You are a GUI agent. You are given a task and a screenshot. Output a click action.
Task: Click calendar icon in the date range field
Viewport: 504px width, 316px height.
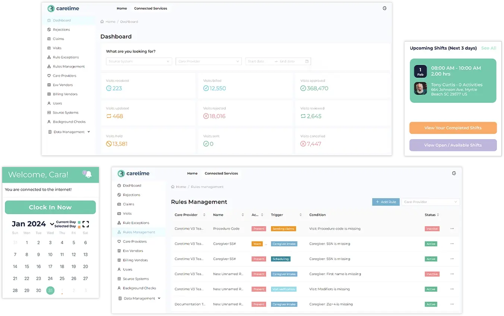point(307,61)
